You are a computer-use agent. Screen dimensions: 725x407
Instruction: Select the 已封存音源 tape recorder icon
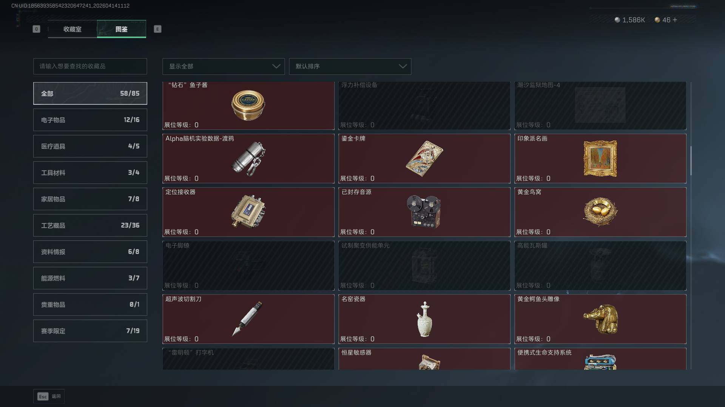pos(424,211)
